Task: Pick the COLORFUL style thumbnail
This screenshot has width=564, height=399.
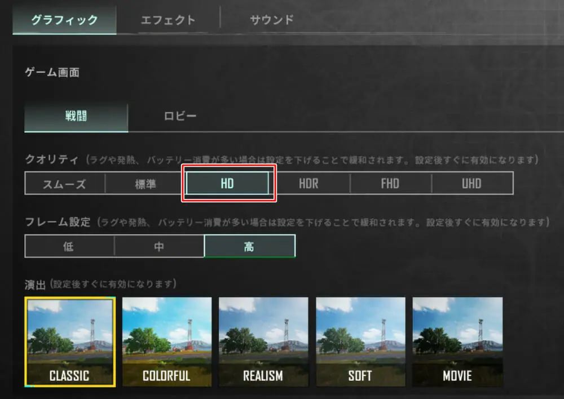Action: (x=167, y=342)
